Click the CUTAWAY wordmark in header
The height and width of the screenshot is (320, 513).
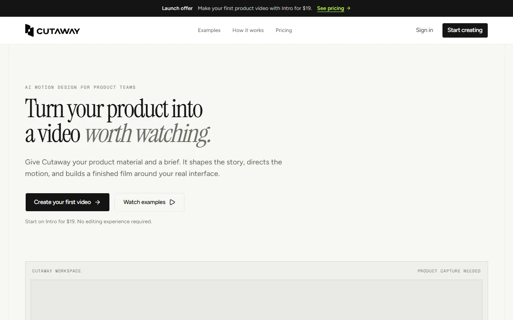58,31
